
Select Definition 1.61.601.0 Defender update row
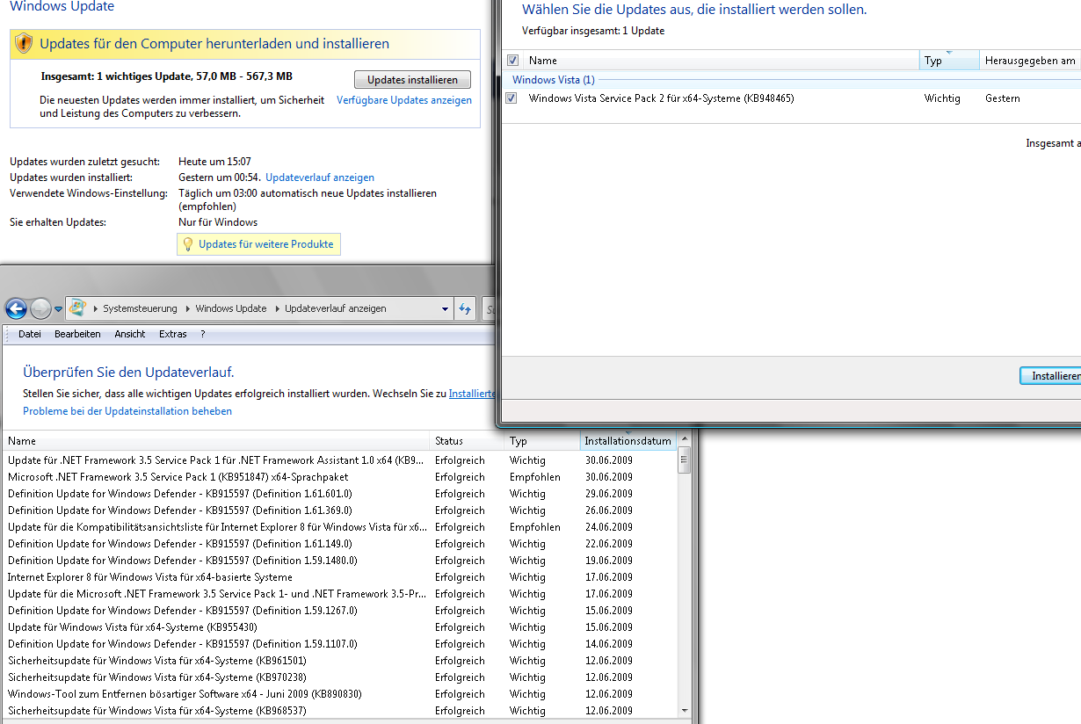[x=340, y=494]
